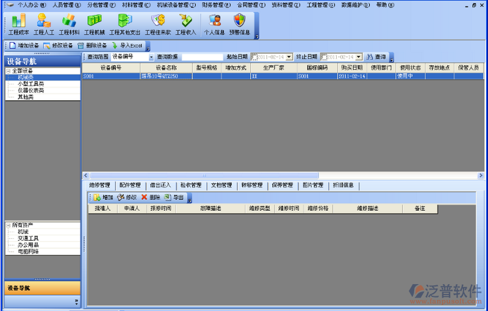The width and height of the screenshot is (488, 311).
Task: Switch to the 转移管理 tab
Action: click(252, 185)
